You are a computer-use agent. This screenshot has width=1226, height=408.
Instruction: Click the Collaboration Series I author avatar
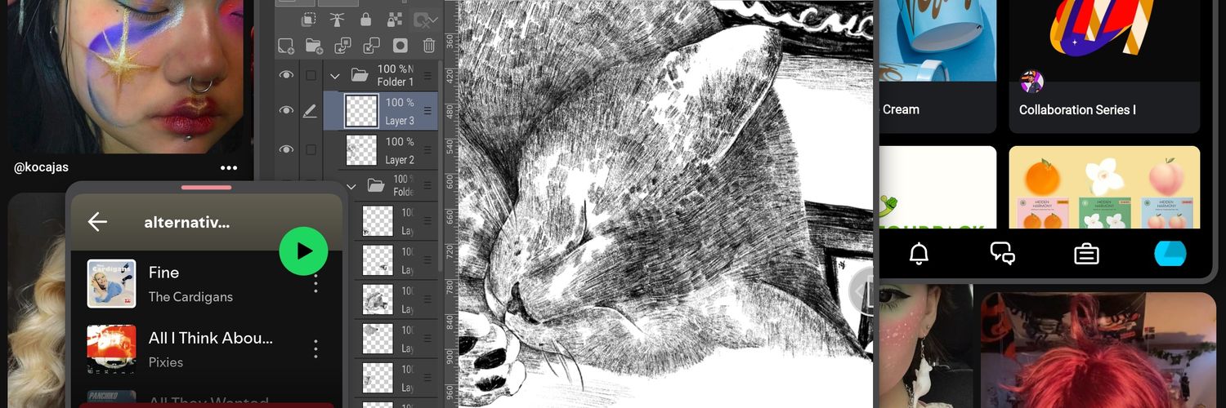tap(1032, 81)
